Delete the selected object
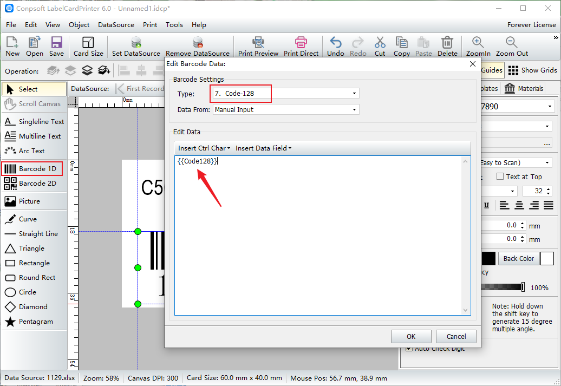This screenshot has height=386, width=561. [x=447, y=47]
